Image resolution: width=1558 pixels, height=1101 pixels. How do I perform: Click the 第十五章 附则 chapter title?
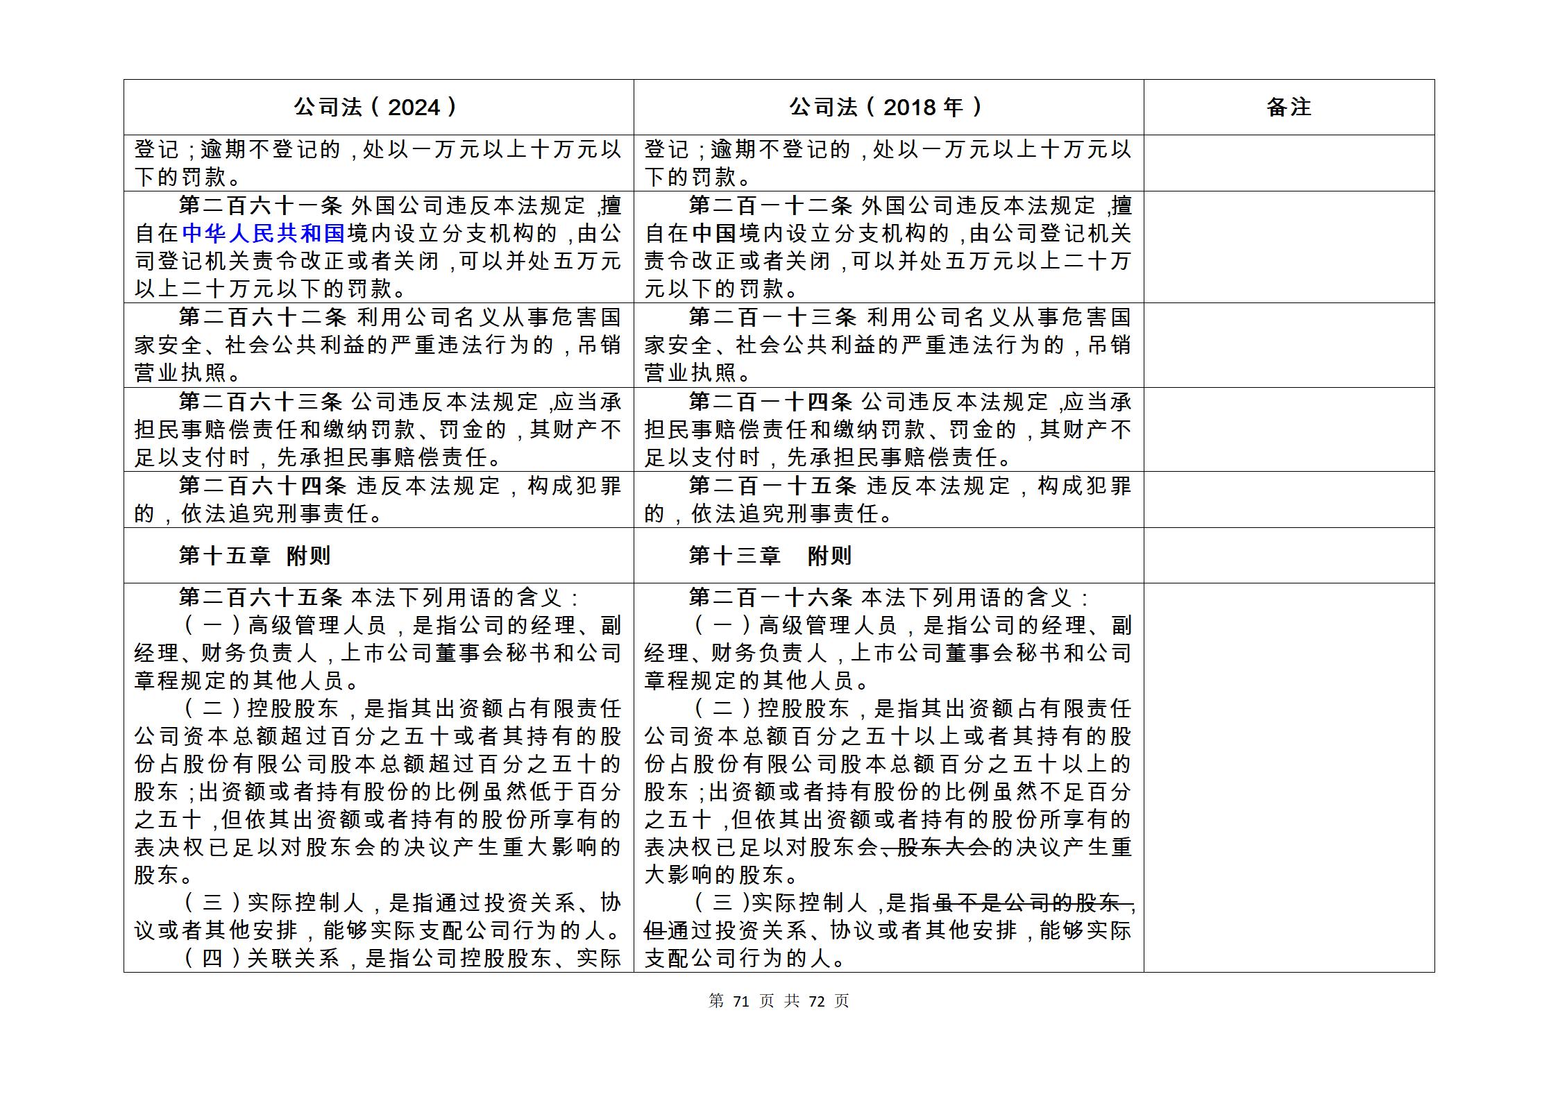(254, 555)
